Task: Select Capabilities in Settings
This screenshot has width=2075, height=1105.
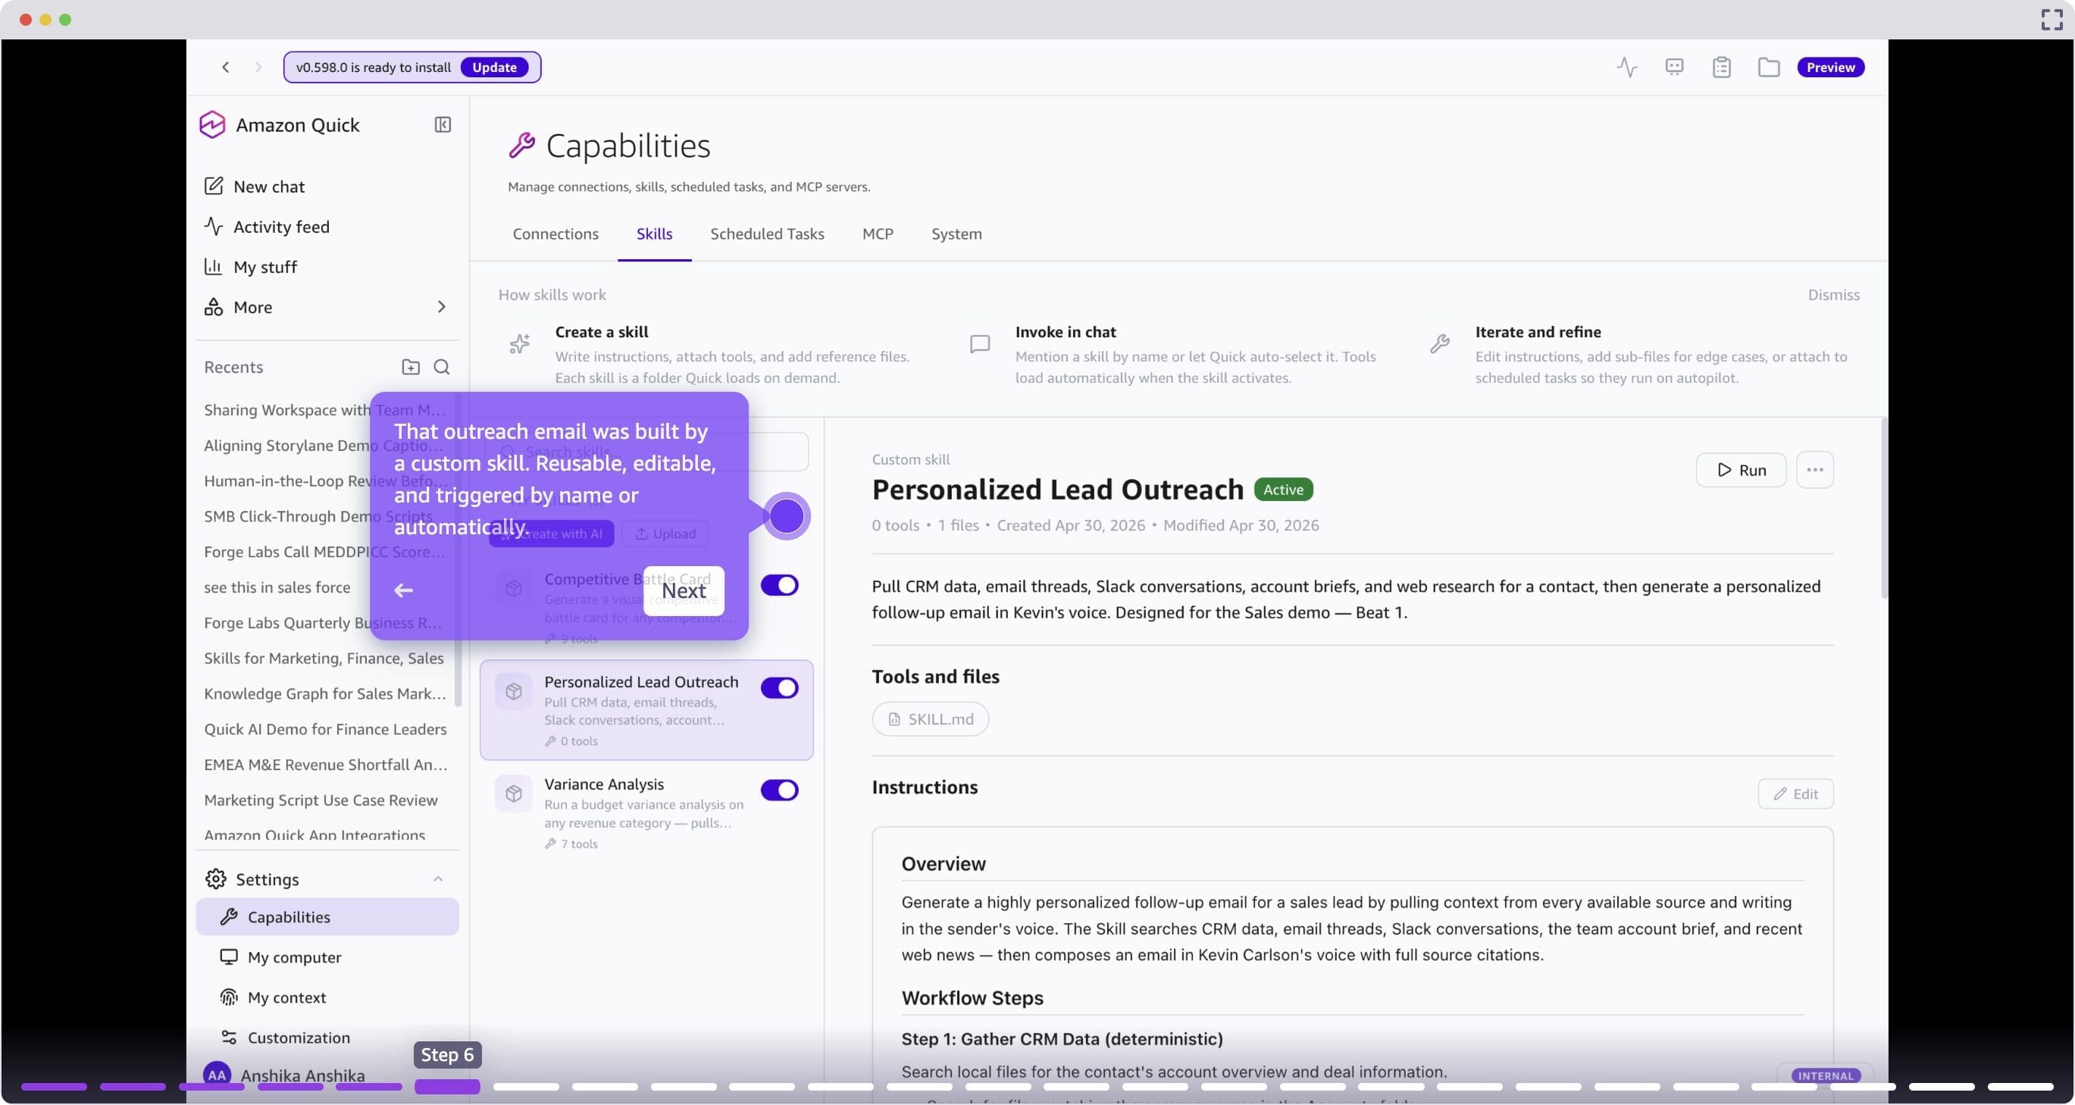Action: click(x=327, y=916)
